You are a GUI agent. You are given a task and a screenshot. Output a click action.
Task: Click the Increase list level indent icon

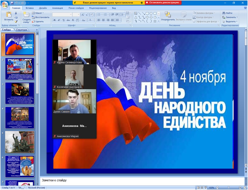pyautogui.click(x=117, y=14)
